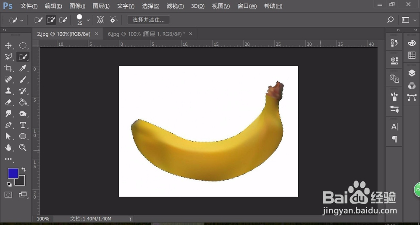The width and height of the screenshot is (420, 225).
Task: Open the 视图 (View) menu
Action: [221, 6]
